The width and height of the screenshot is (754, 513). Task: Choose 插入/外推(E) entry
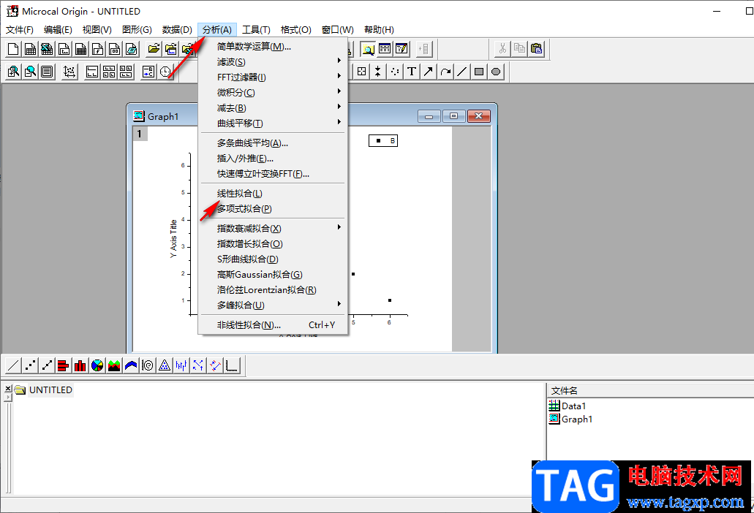273,159
